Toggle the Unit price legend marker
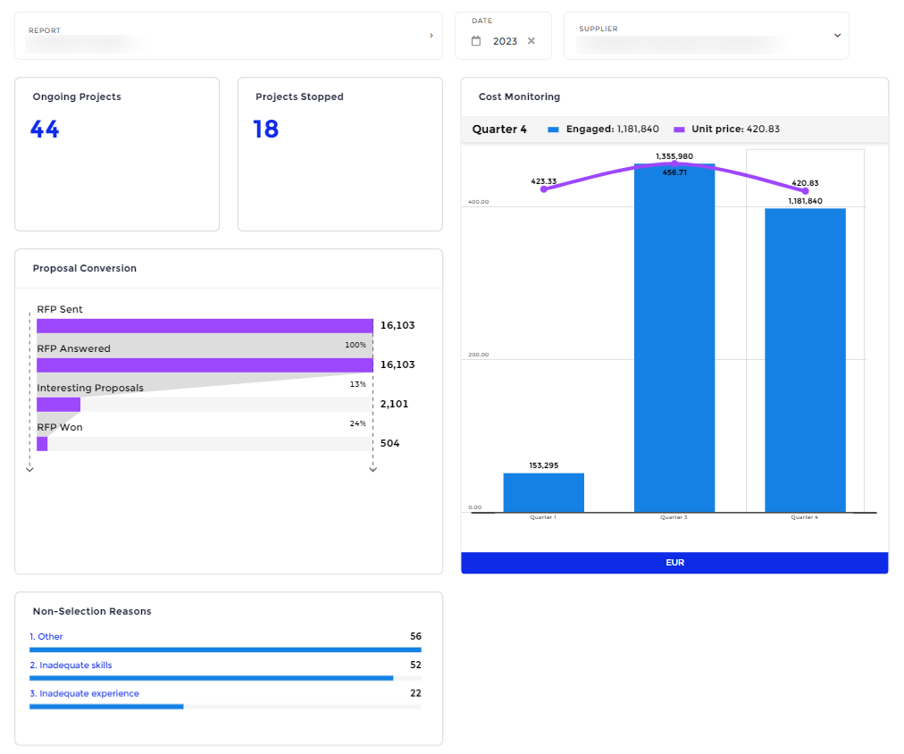Viewport: 904px width, 754px height. (679, 130)
